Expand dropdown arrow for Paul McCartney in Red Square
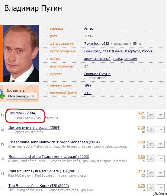This screenshot has width=167, height=196. [x=161, y=173]
